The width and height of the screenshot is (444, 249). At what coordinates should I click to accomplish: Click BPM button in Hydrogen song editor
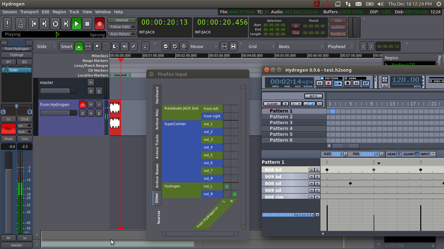[314, 96]
